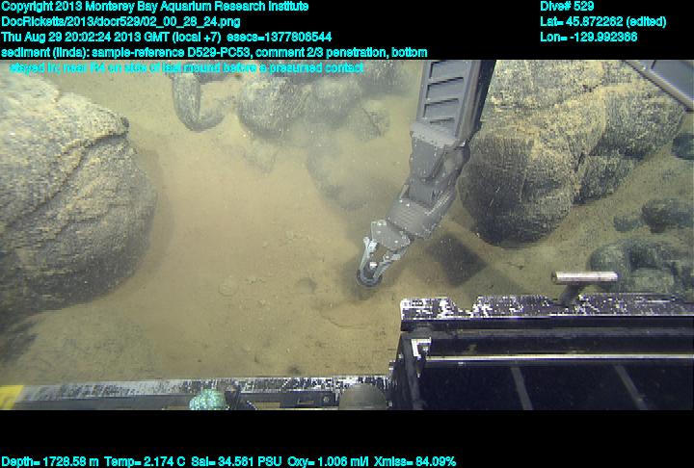The width and height of the screenshot is (694, 468).
Task: Click the sediment sample-reference D529-PC53 annotation line
Action: [x=214, y=53]
